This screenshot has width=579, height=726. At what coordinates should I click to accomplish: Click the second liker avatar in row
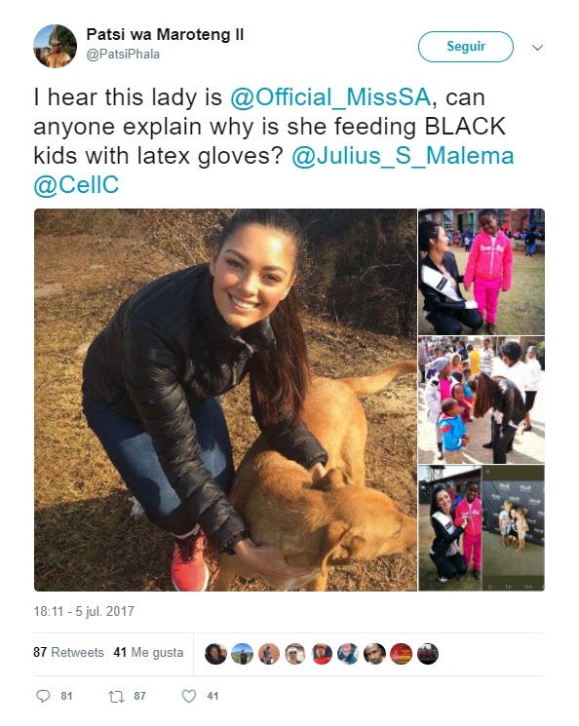click(243, 654)
